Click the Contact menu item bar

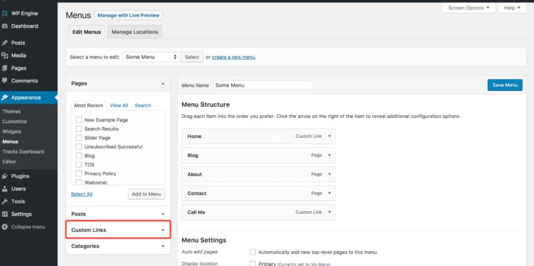259,193
